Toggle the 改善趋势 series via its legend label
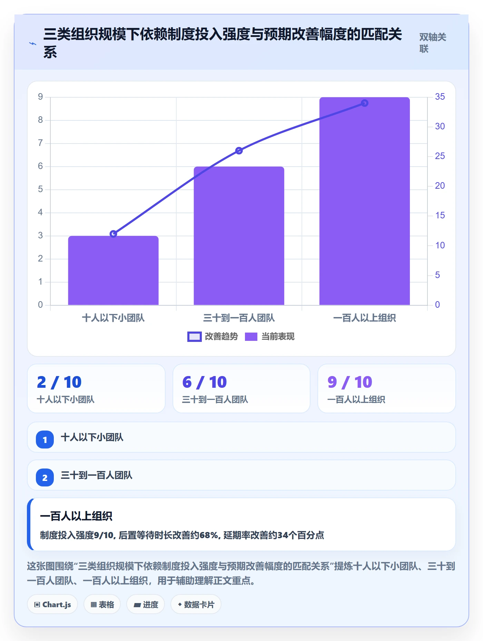This screenshot has width=483, height=641. click(x=221, y=336)
